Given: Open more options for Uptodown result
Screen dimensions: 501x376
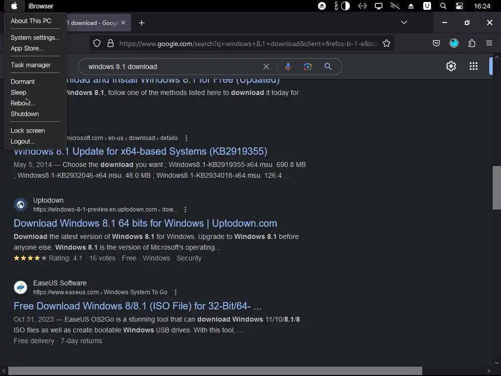Looking at the screenshot, I should tap(185, 210).
